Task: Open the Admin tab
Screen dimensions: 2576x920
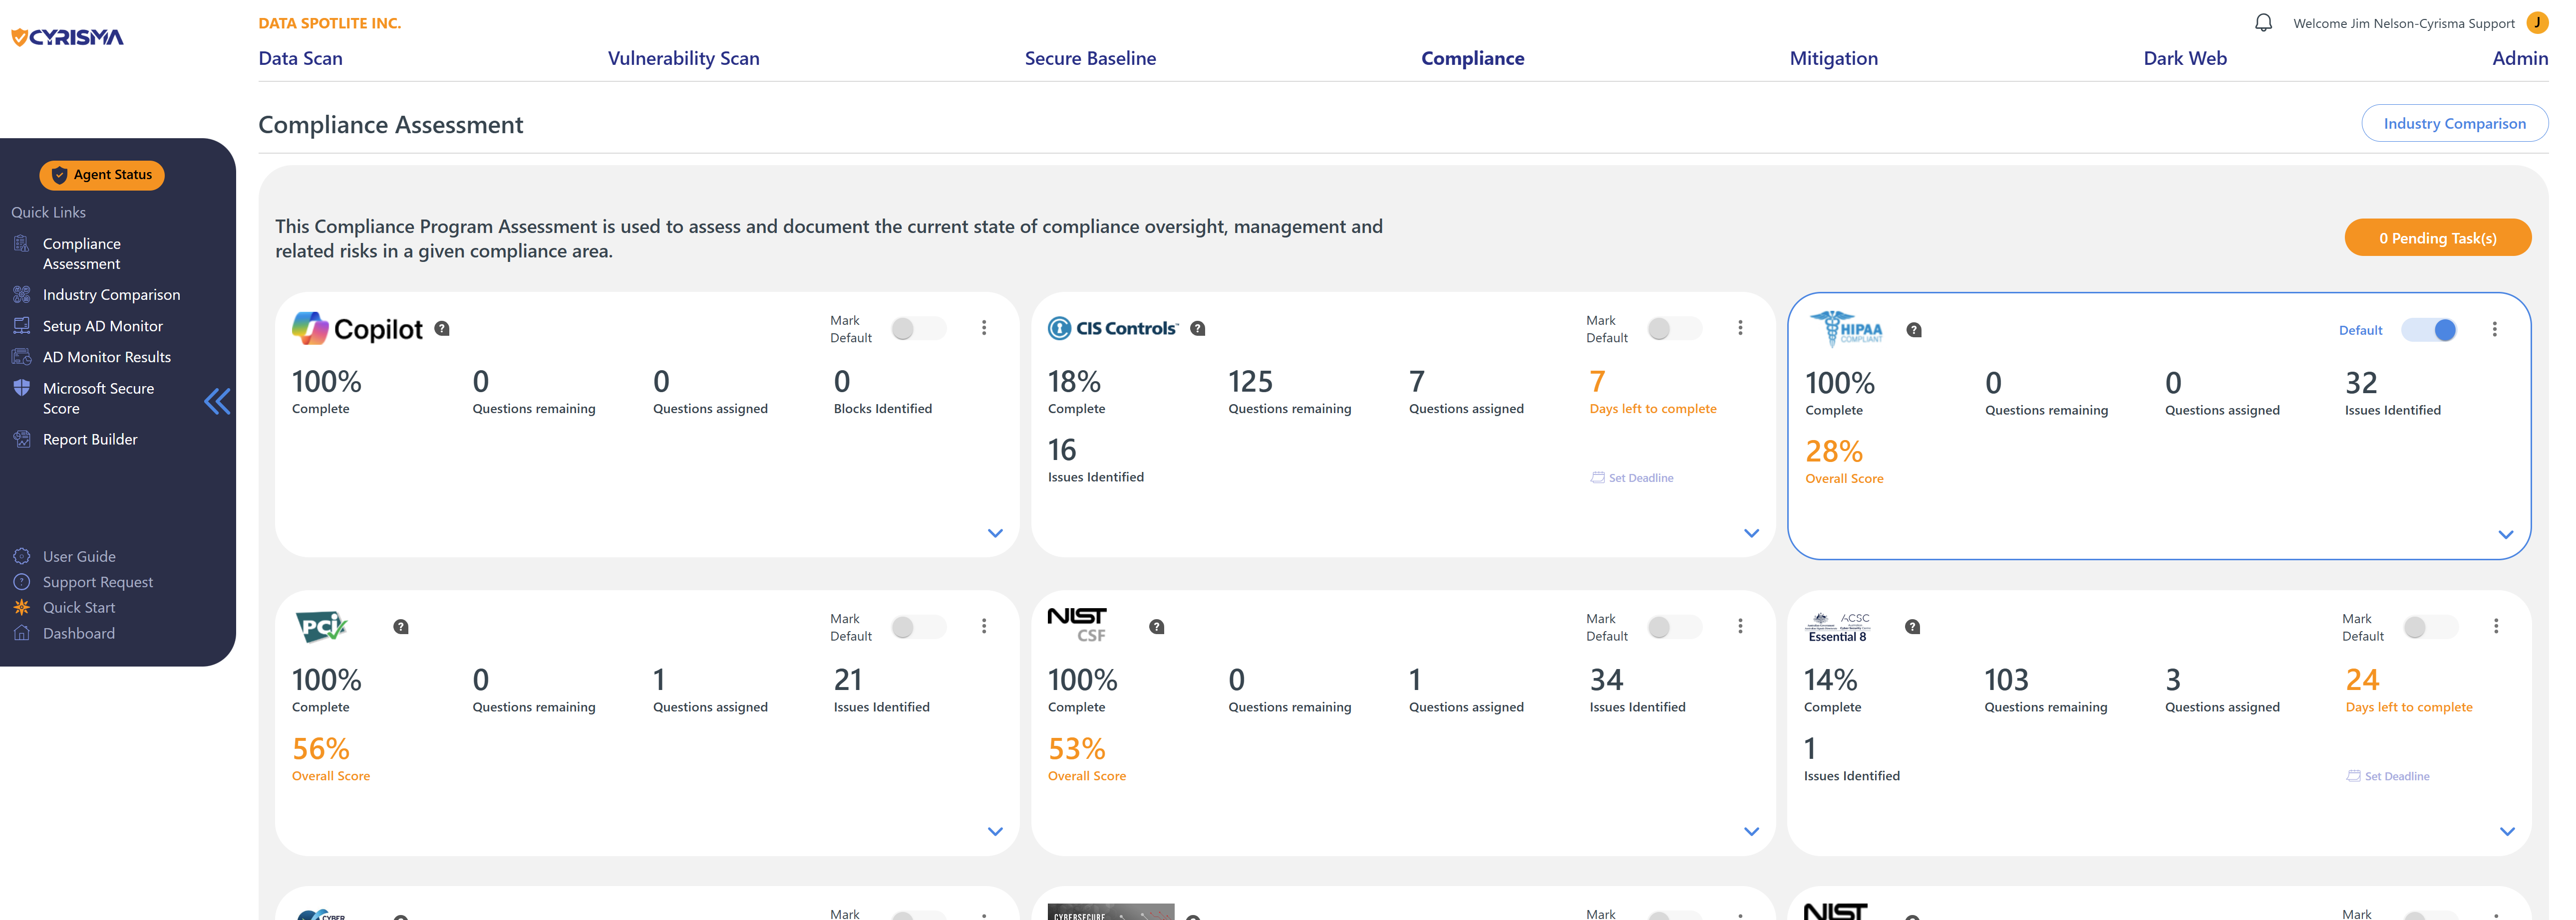Action: click(2520, 58)
